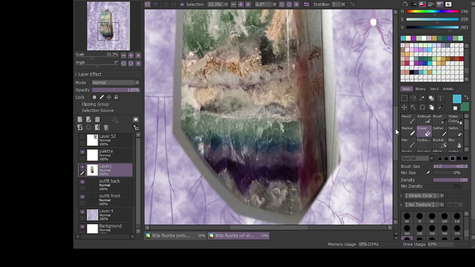Viewport: 475px width, 267px height.
Task: Select the Shape tool
Action: tap(431, 98)
